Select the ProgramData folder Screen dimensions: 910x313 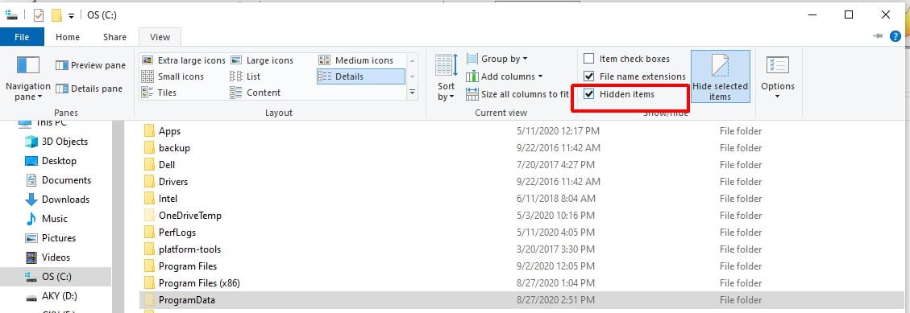click(522, 299)
